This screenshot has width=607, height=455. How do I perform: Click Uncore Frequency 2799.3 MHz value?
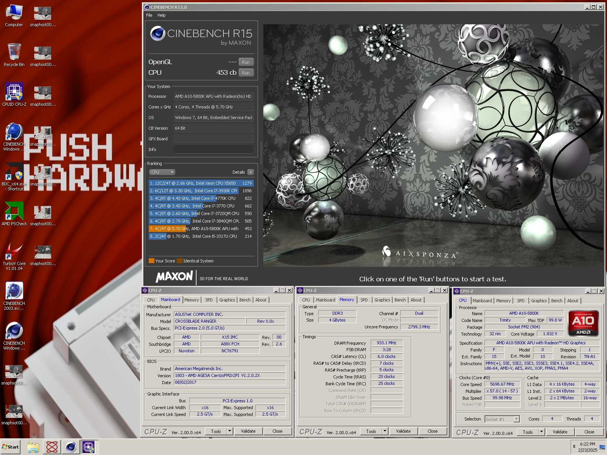[x=419, y=327]
